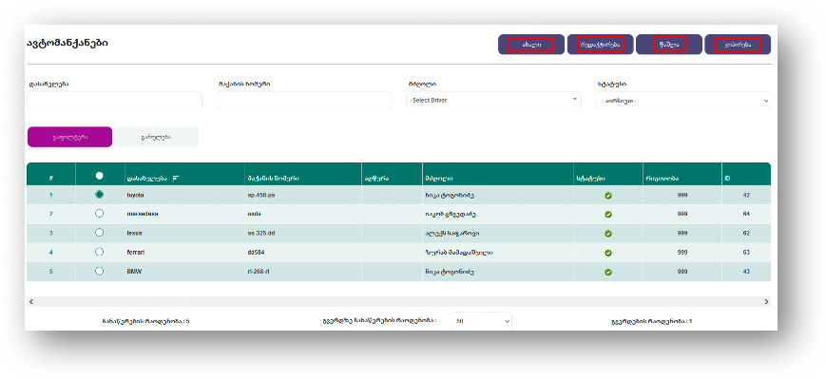Click the horizontal scrollbar right arrow
The image size is (826, 379).
pyautogui.click(x=766, y=302)
